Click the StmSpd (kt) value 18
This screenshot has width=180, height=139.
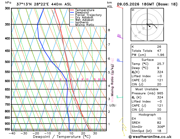point(159,131)
